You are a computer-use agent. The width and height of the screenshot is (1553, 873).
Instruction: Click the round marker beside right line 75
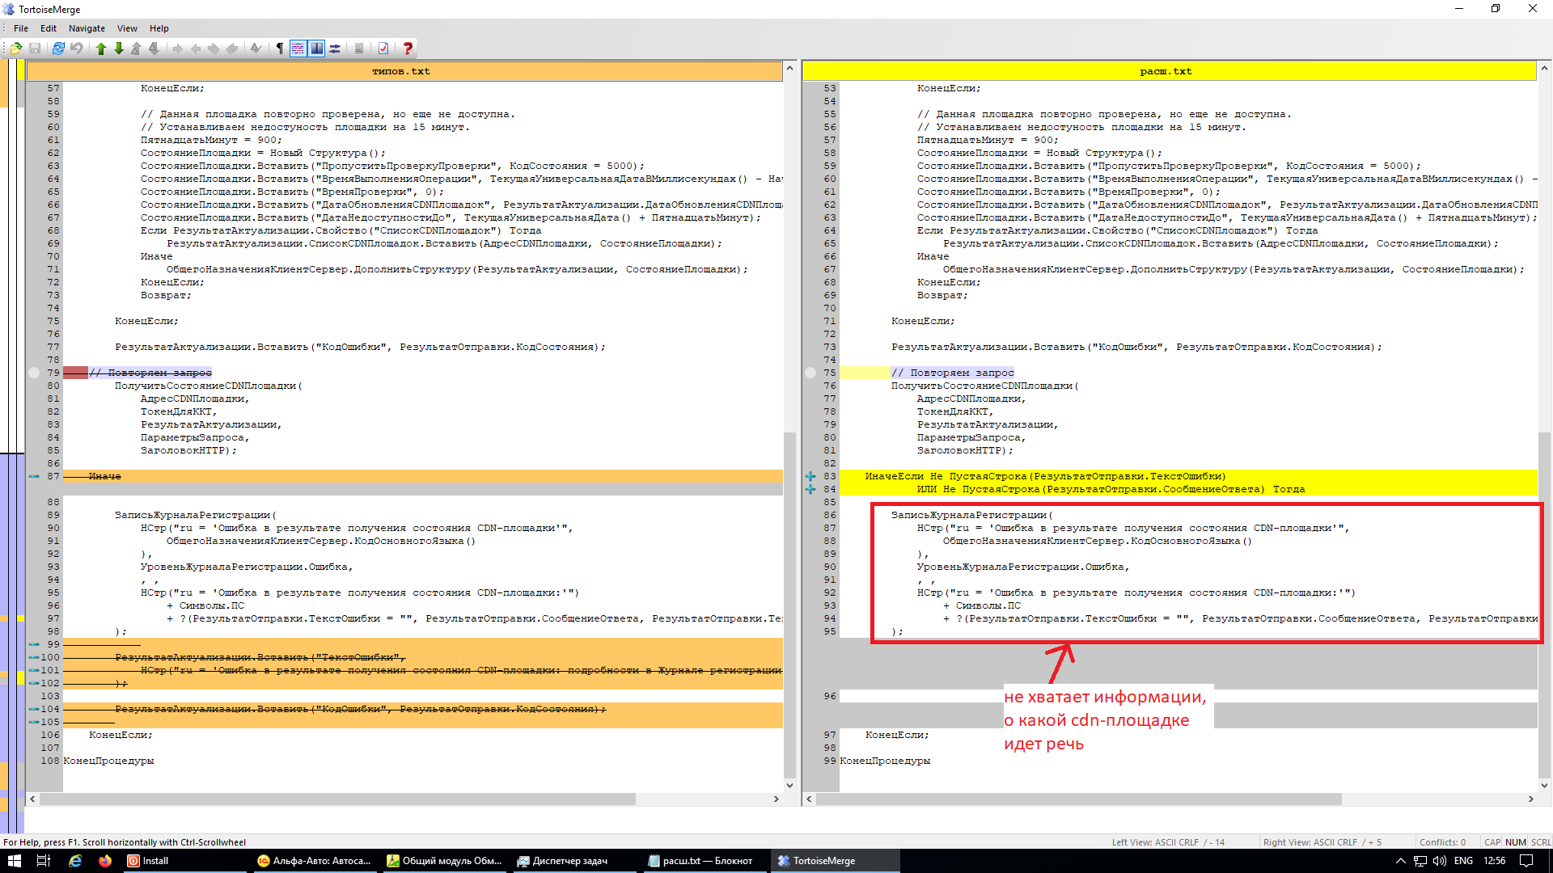tap(810, 373)
